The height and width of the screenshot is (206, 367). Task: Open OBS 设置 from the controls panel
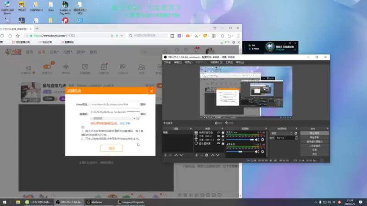point(314,150)
